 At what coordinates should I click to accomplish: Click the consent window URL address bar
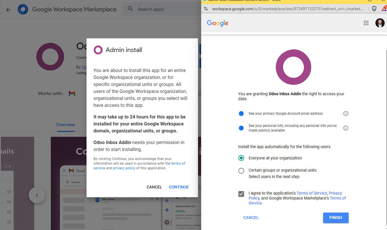287,9
